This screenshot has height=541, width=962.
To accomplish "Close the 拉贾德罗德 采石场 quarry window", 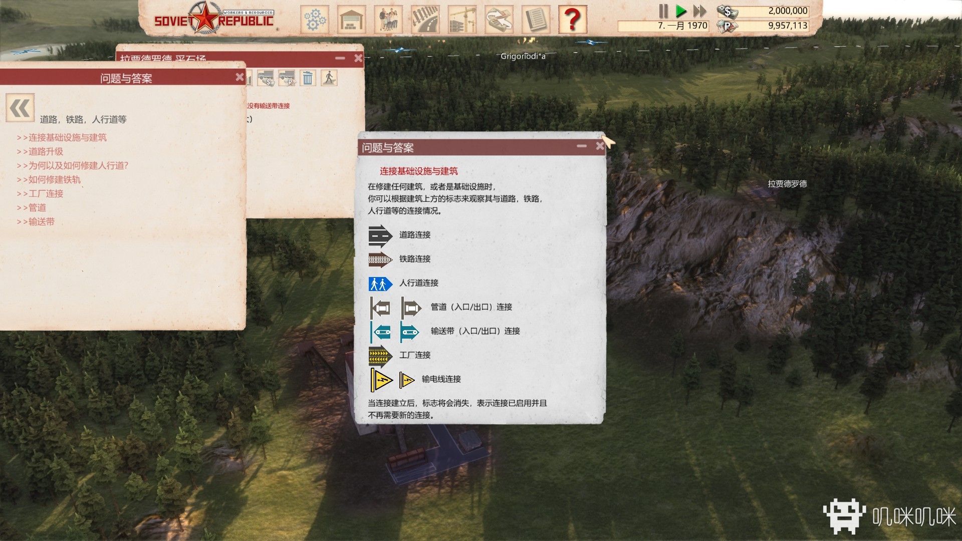I will tap(358, 58).
